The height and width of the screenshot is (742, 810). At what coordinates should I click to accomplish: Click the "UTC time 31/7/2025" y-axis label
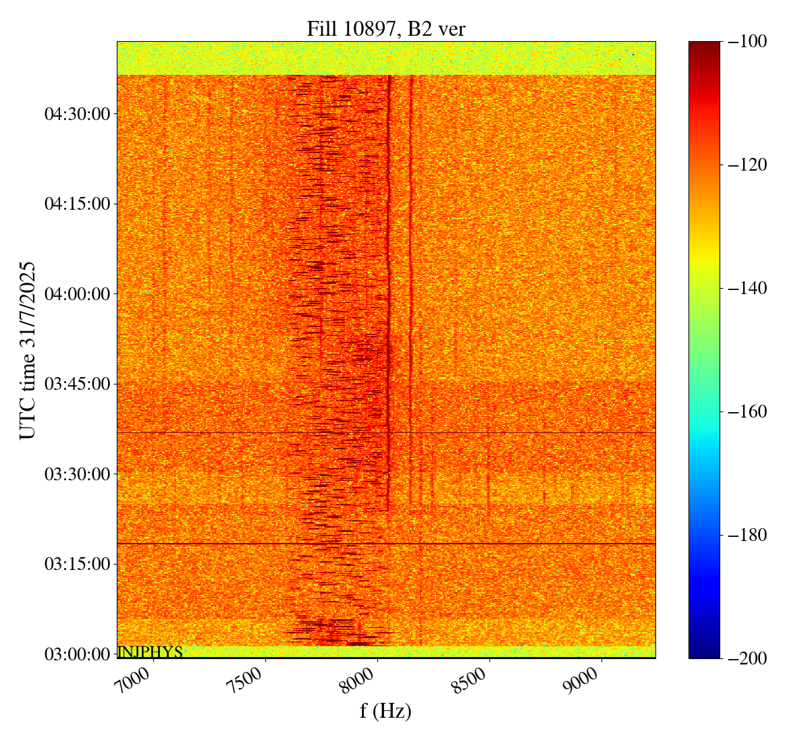point(28,350)
